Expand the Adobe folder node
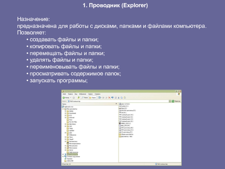The image size is (225, 169). click(x=66, y=111)
